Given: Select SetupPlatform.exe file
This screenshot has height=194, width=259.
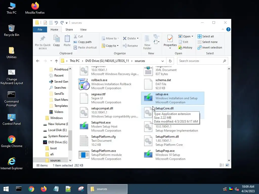Looking at the screenshot, I should point(108,155).
